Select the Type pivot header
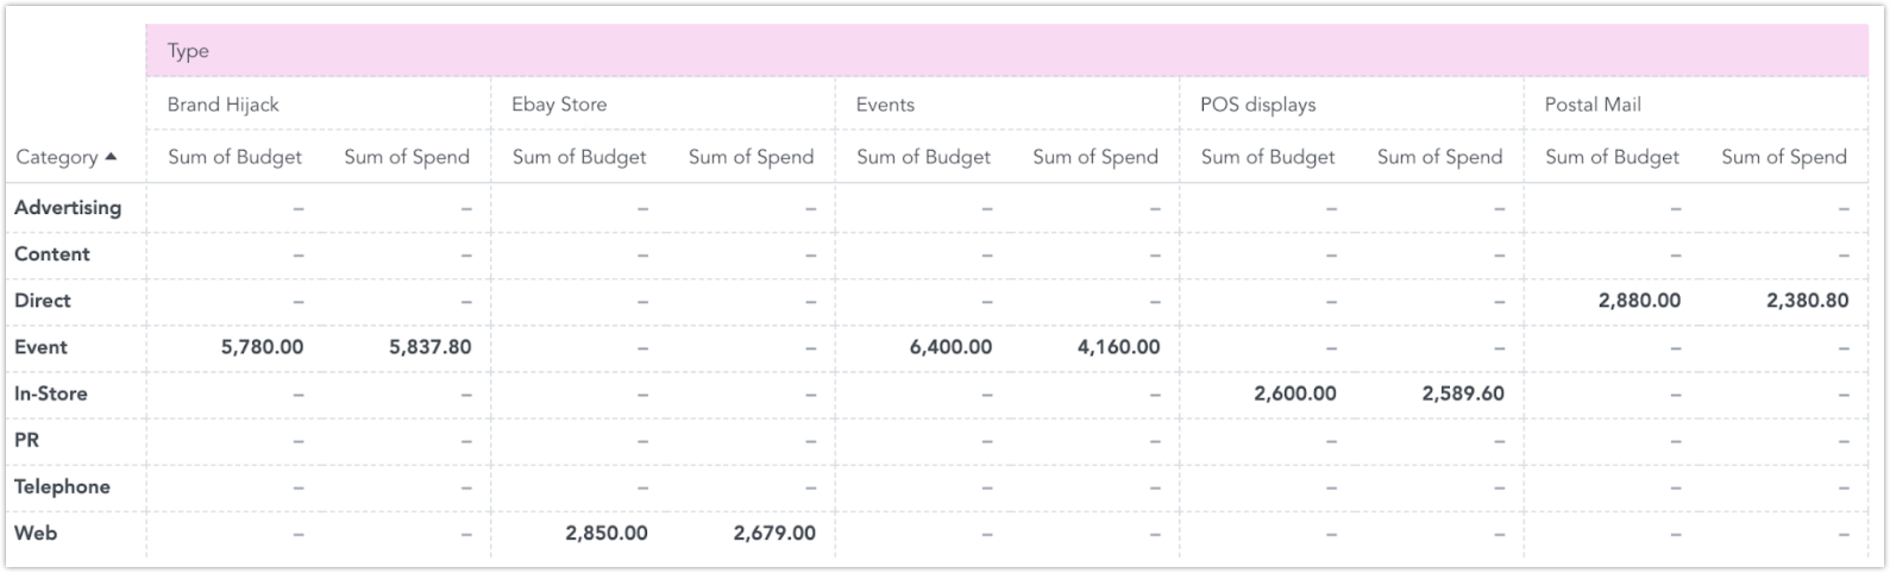This screenshot has height=573, width=1890. (x=188, y=51)
